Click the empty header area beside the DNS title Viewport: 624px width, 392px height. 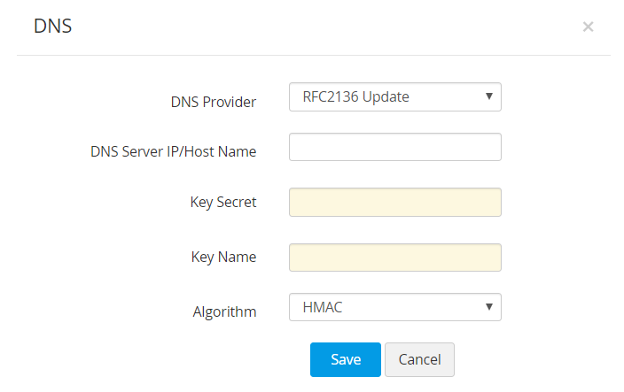coord(310,27)
